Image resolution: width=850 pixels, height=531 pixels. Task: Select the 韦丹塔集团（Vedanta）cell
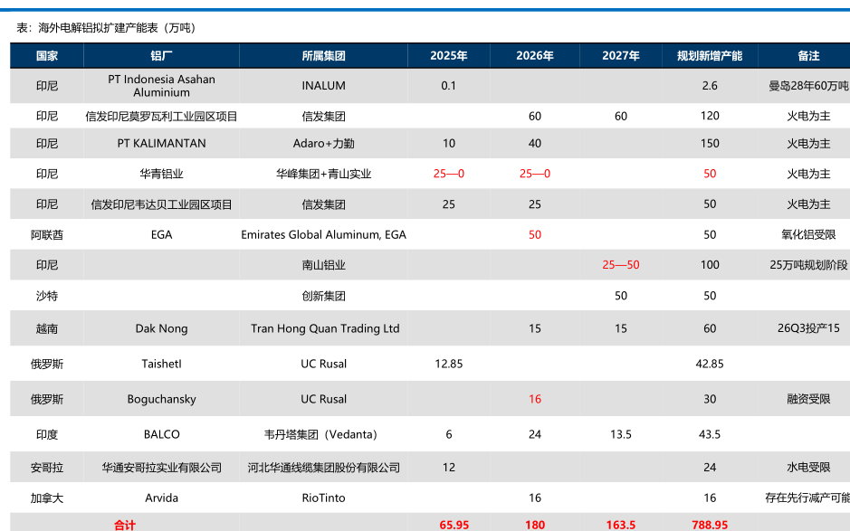[x=325, y=434]
